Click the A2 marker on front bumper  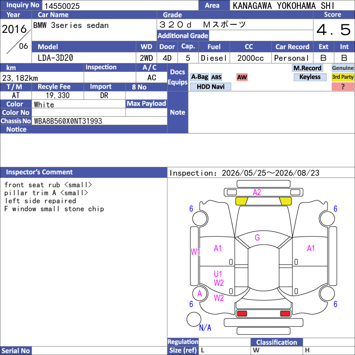tap(257, 193)
